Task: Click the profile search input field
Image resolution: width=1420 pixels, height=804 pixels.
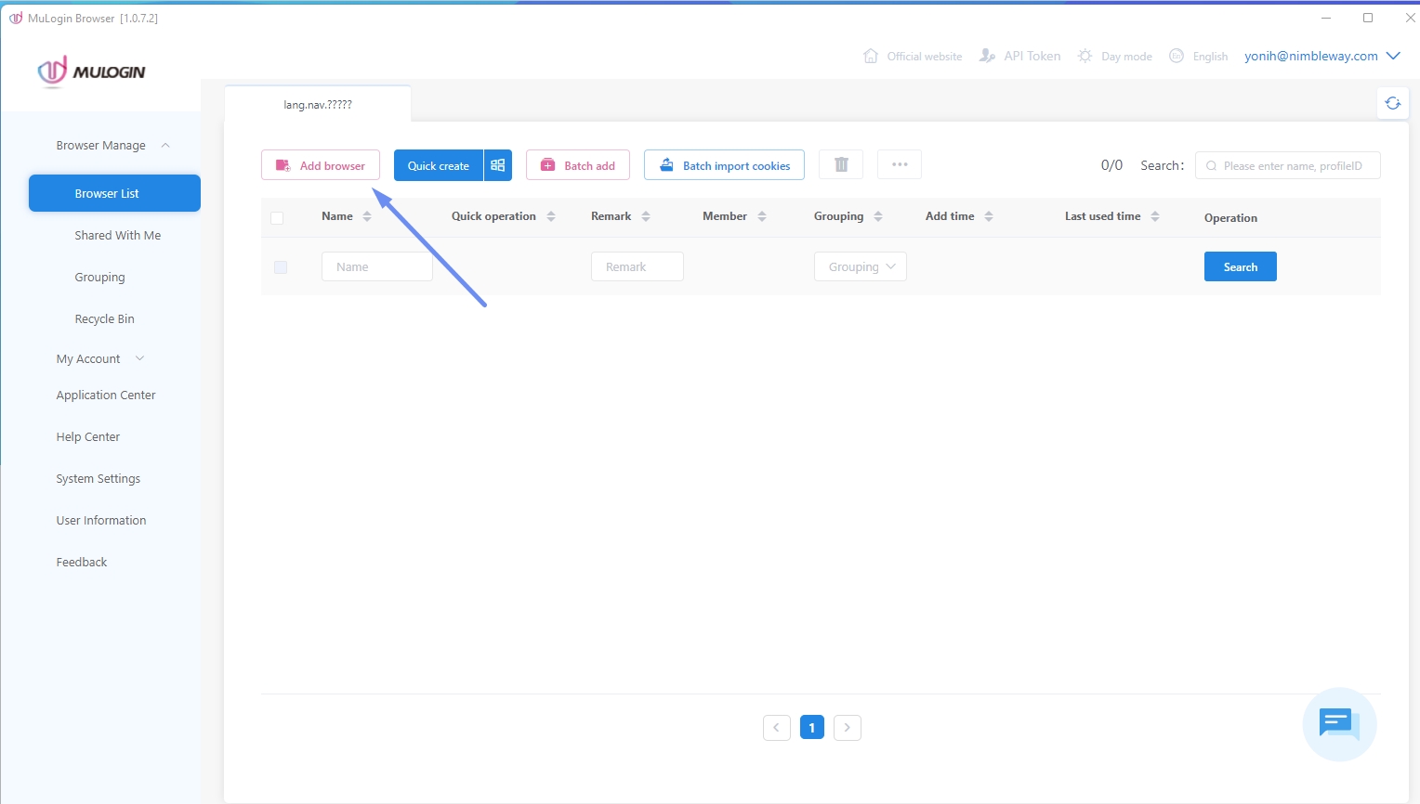Action: click(1294, 165)
